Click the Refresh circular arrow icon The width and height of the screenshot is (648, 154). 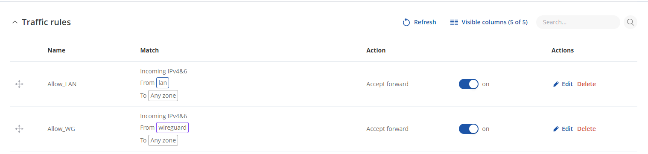(x=406, y=22)
